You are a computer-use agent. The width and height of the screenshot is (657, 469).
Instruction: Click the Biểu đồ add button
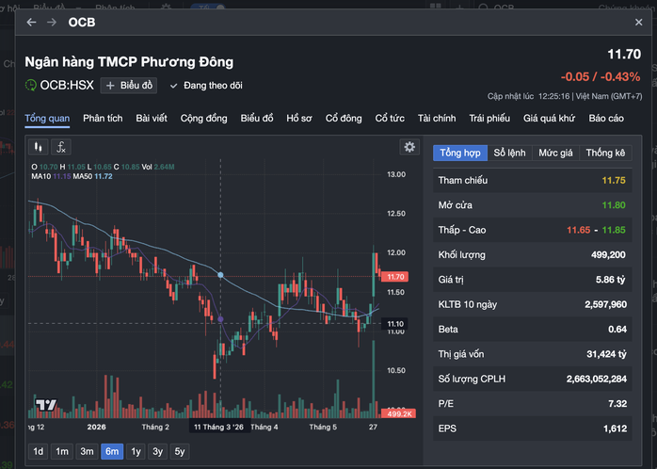click(x=129, y=86)
